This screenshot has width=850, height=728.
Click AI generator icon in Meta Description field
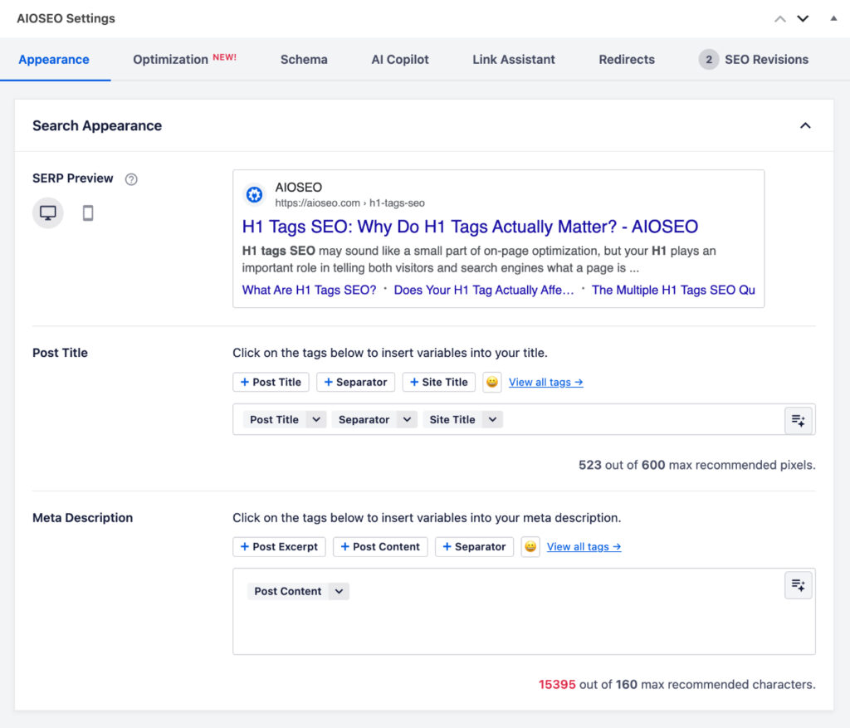pyautogui.click(x=798, y=585)
